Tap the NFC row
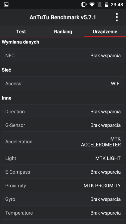126x224 pixels. 63,55
